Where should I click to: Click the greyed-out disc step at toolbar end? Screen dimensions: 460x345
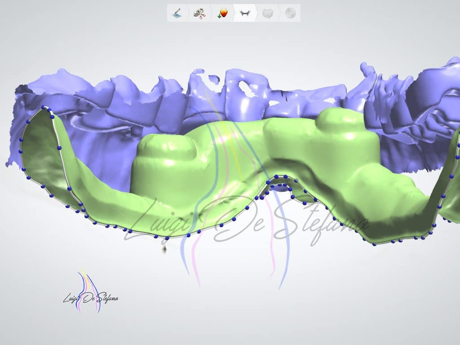pos(290,13)
